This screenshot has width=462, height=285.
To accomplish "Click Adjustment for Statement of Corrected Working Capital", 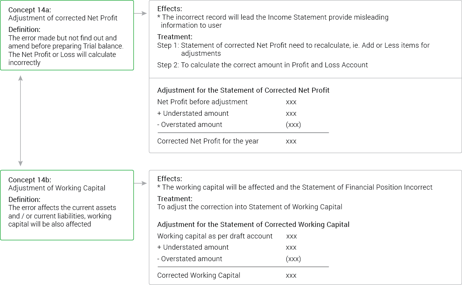I will 253,225.
